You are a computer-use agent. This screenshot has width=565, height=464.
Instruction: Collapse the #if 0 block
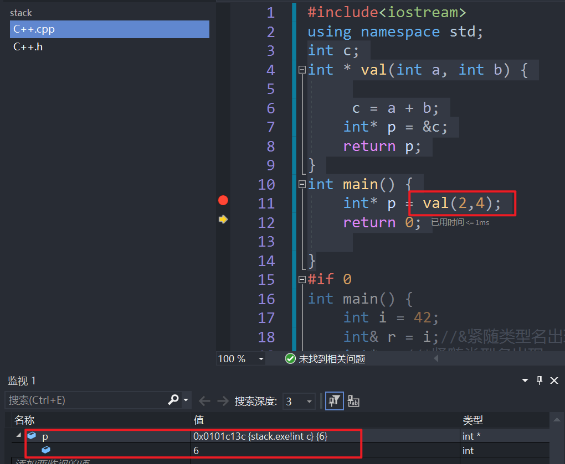(x=302, y=279)
